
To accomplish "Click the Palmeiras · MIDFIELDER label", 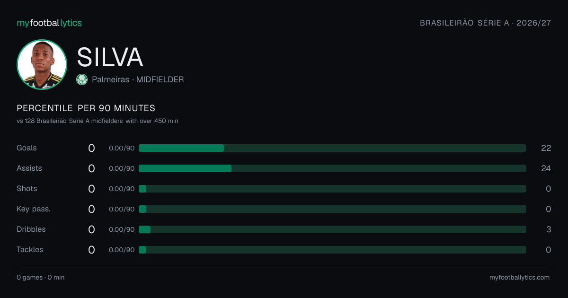I will point(138,79).
